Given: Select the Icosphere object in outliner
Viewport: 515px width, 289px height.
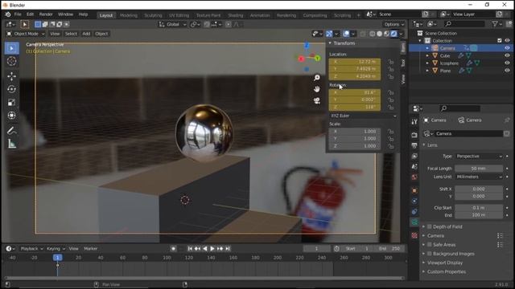Looking at the screenshot, I should [x=449, y=63].
